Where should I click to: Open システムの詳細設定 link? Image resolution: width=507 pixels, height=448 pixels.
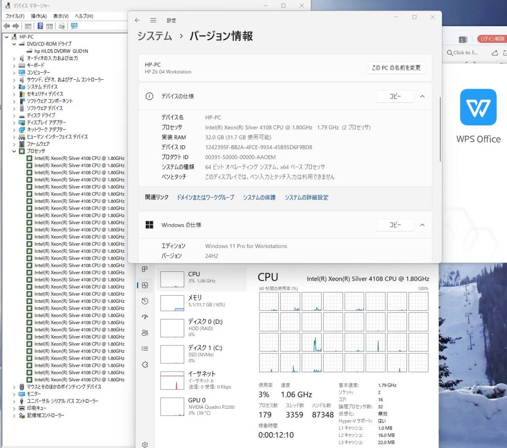[x=306, y=197]
